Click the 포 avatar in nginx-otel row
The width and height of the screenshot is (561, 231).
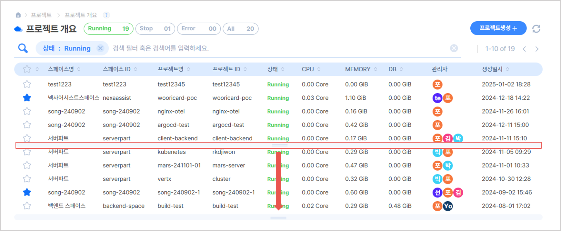(x=437, y=112)
